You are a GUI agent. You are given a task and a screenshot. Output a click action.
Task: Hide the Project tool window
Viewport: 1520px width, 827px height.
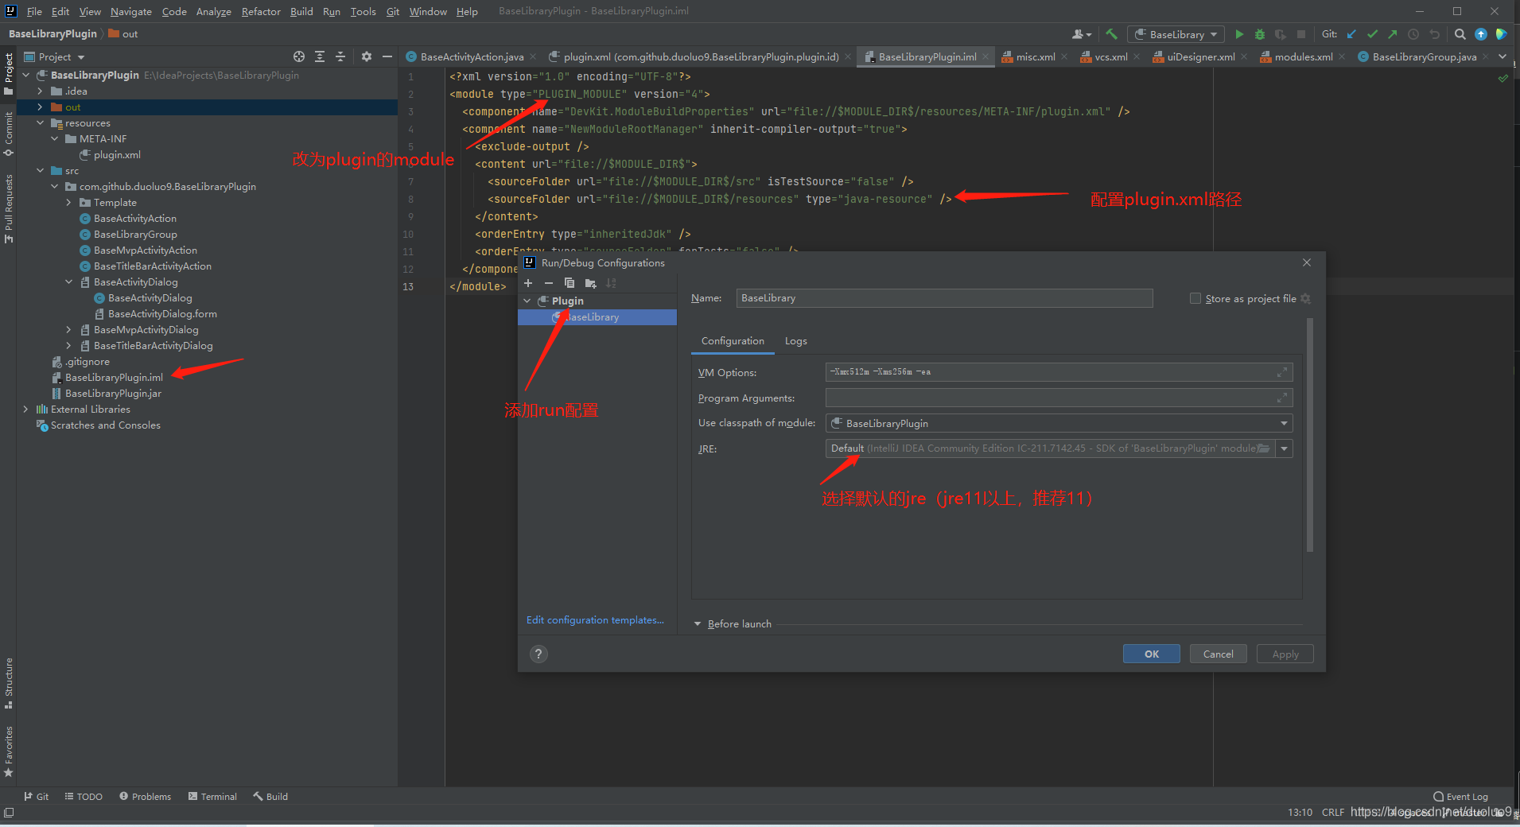tap(387, 56)
